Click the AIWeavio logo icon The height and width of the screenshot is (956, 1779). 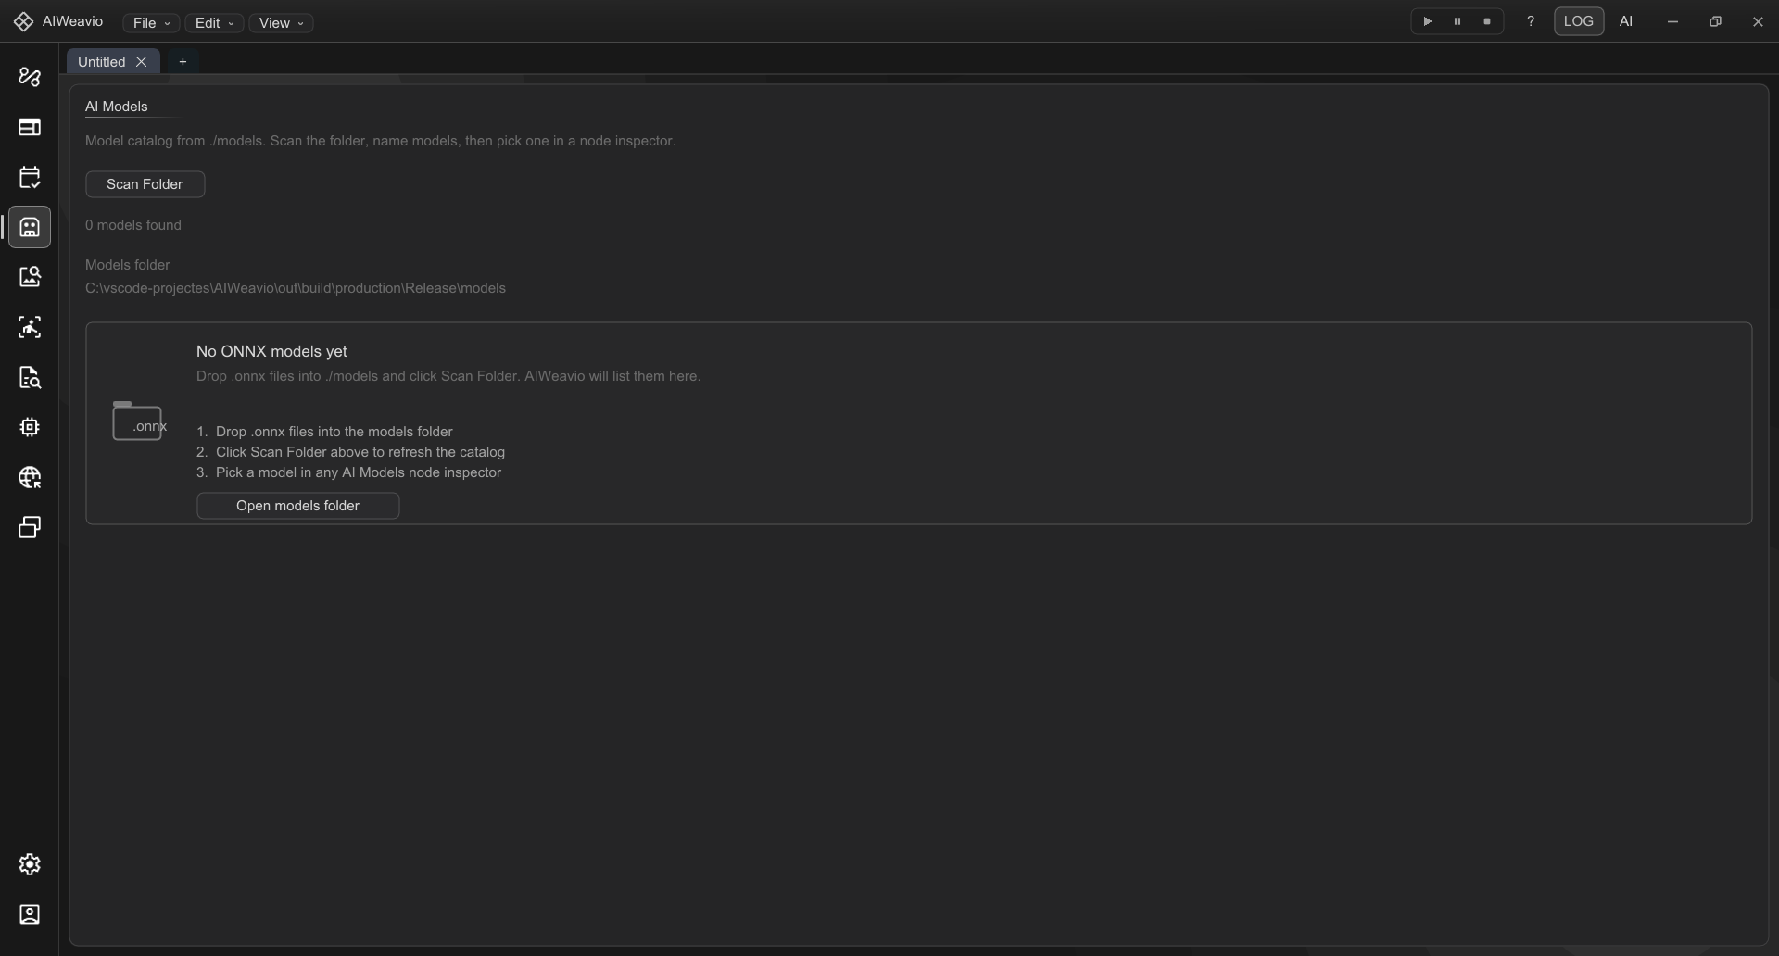pyautogui.click(x=24, y=22)
